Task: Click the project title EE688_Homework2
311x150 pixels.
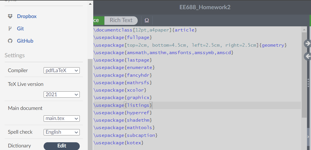Action: click(205, 7)
